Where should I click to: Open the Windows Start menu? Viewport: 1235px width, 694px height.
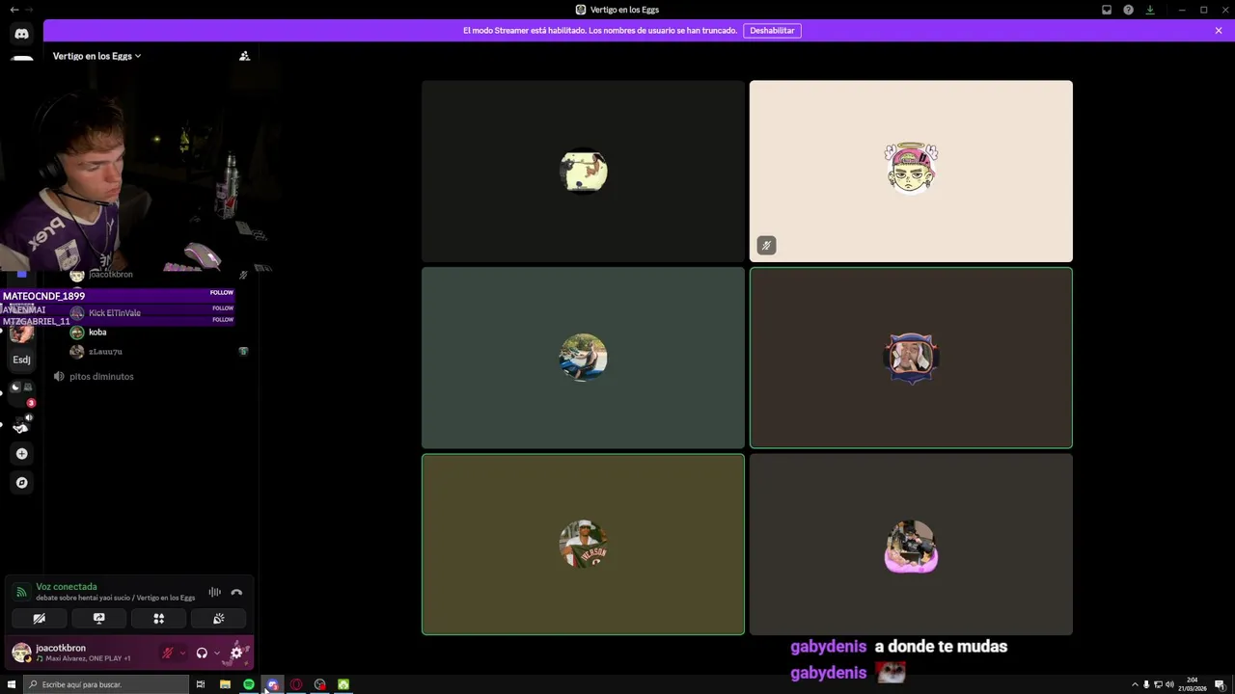pyautogui.click(x=11, y=684)
